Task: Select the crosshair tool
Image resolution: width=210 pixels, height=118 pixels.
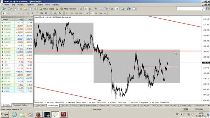Action: [x=8, y=13]
